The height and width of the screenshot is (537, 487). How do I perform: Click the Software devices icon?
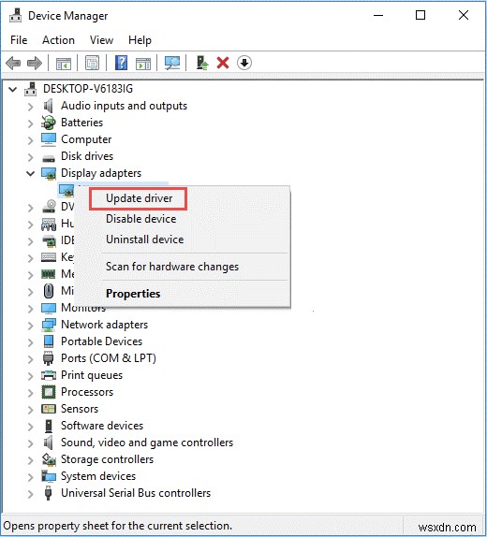(49, 426)
